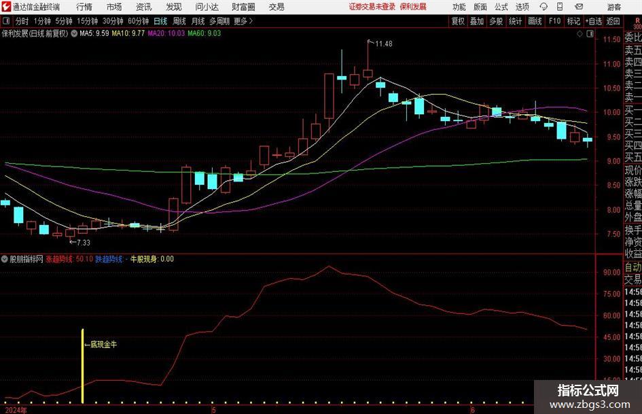This screenshot has height=414, width=642.
Task: Select the 月线 monthly period tab
Action: coord(198,21)
